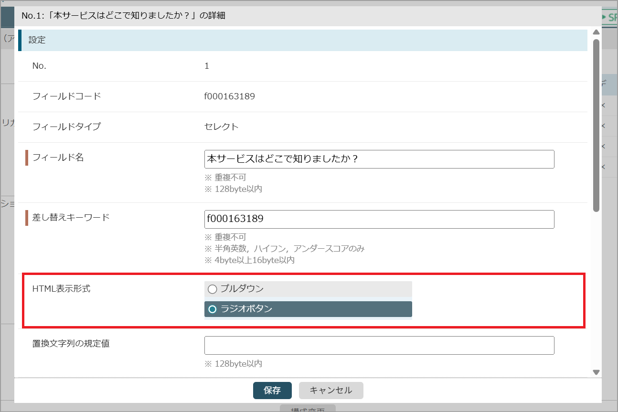Click the field code value f000163189

click(x=230, y=96)
